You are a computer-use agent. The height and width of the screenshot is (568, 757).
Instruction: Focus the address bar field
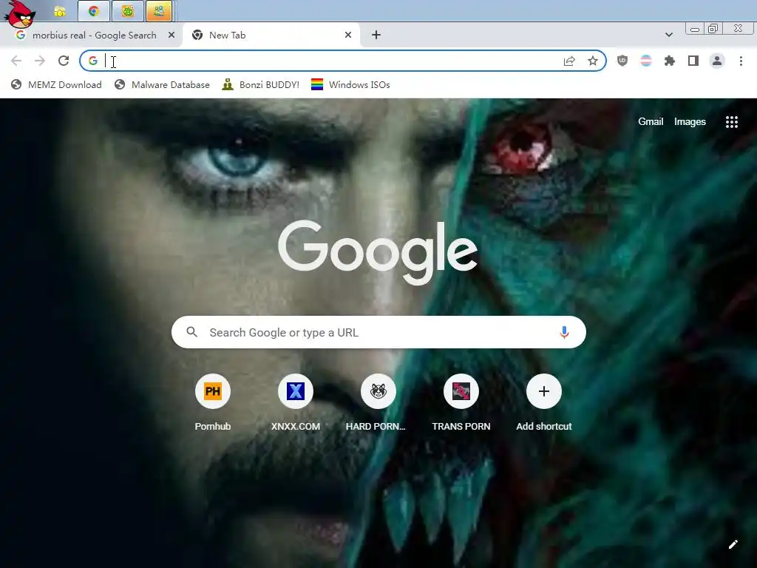343,61
